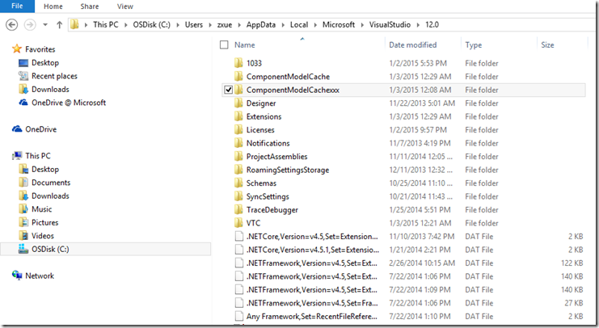This screenshot has width=599, height=328.
Task: Switch to the Home tab
Action: pyautogui.click(x=53, y=6)
